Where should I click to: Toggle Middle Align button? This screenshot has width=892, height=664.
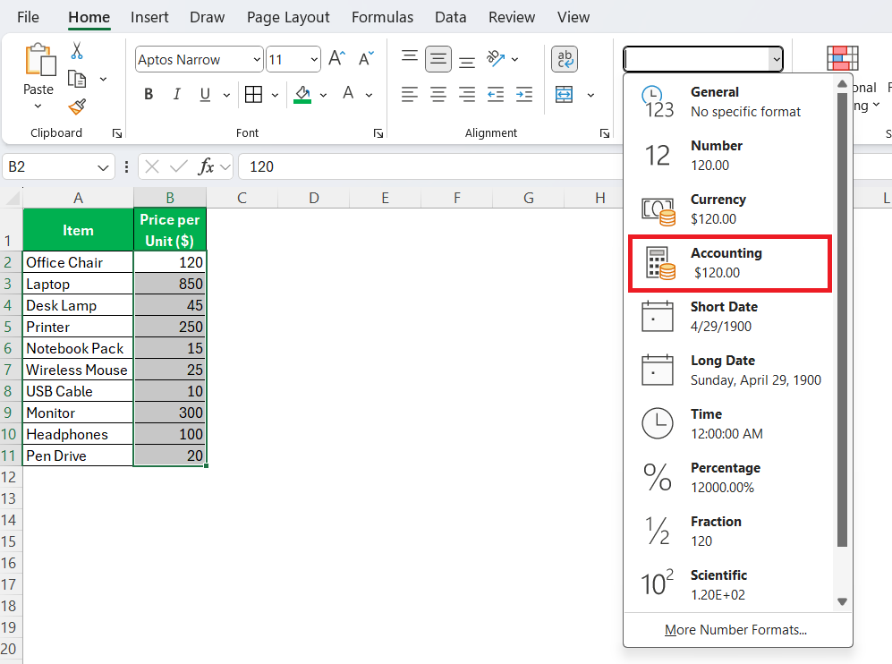click(x=438, y=58)
